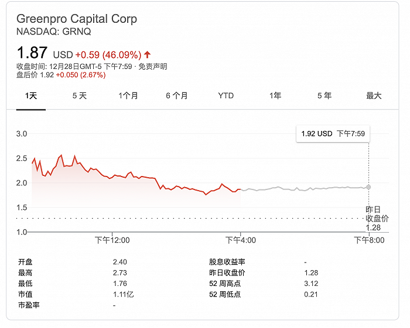Click the NASDAQ: GRNQ ticker text
Screen dimensions: 410x328
coord(54,32)
